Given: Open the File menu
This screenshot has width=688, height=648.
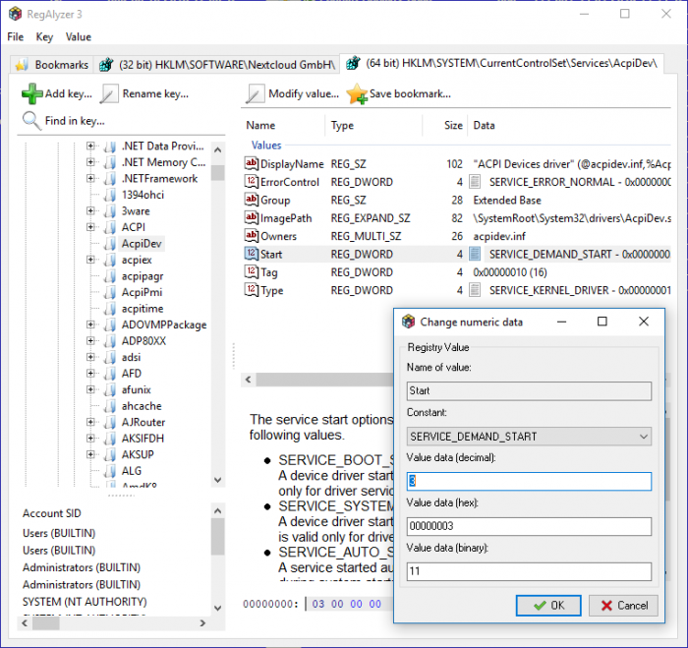Looking at the screenshot, I should pos(16,36).
